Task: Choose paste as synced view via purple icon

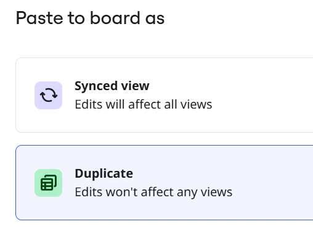Action: pyautogui.click(x=49, y=95)
